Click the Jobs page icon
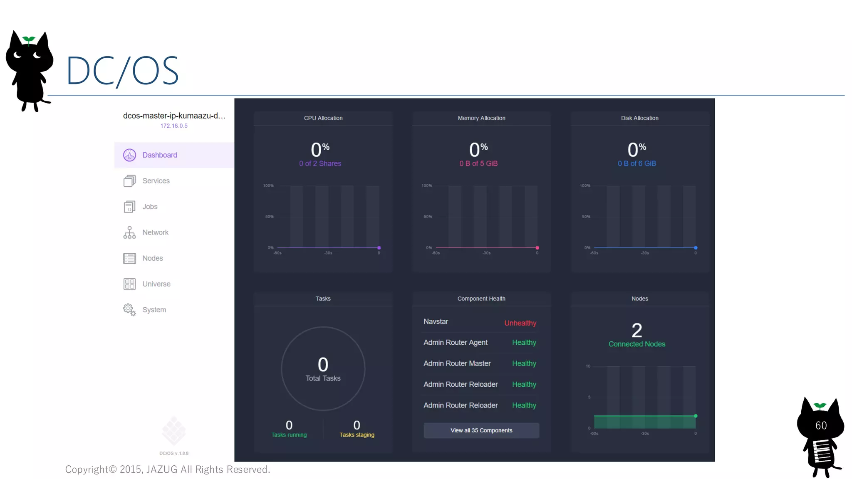This screenshot has width=852, height=479. (x=129, y=207)
